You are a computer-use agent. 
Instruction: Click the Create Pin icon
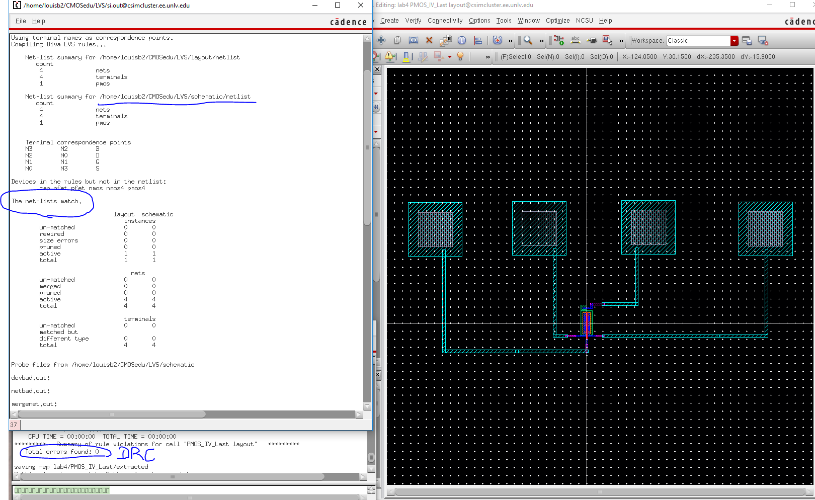[592, 40]
